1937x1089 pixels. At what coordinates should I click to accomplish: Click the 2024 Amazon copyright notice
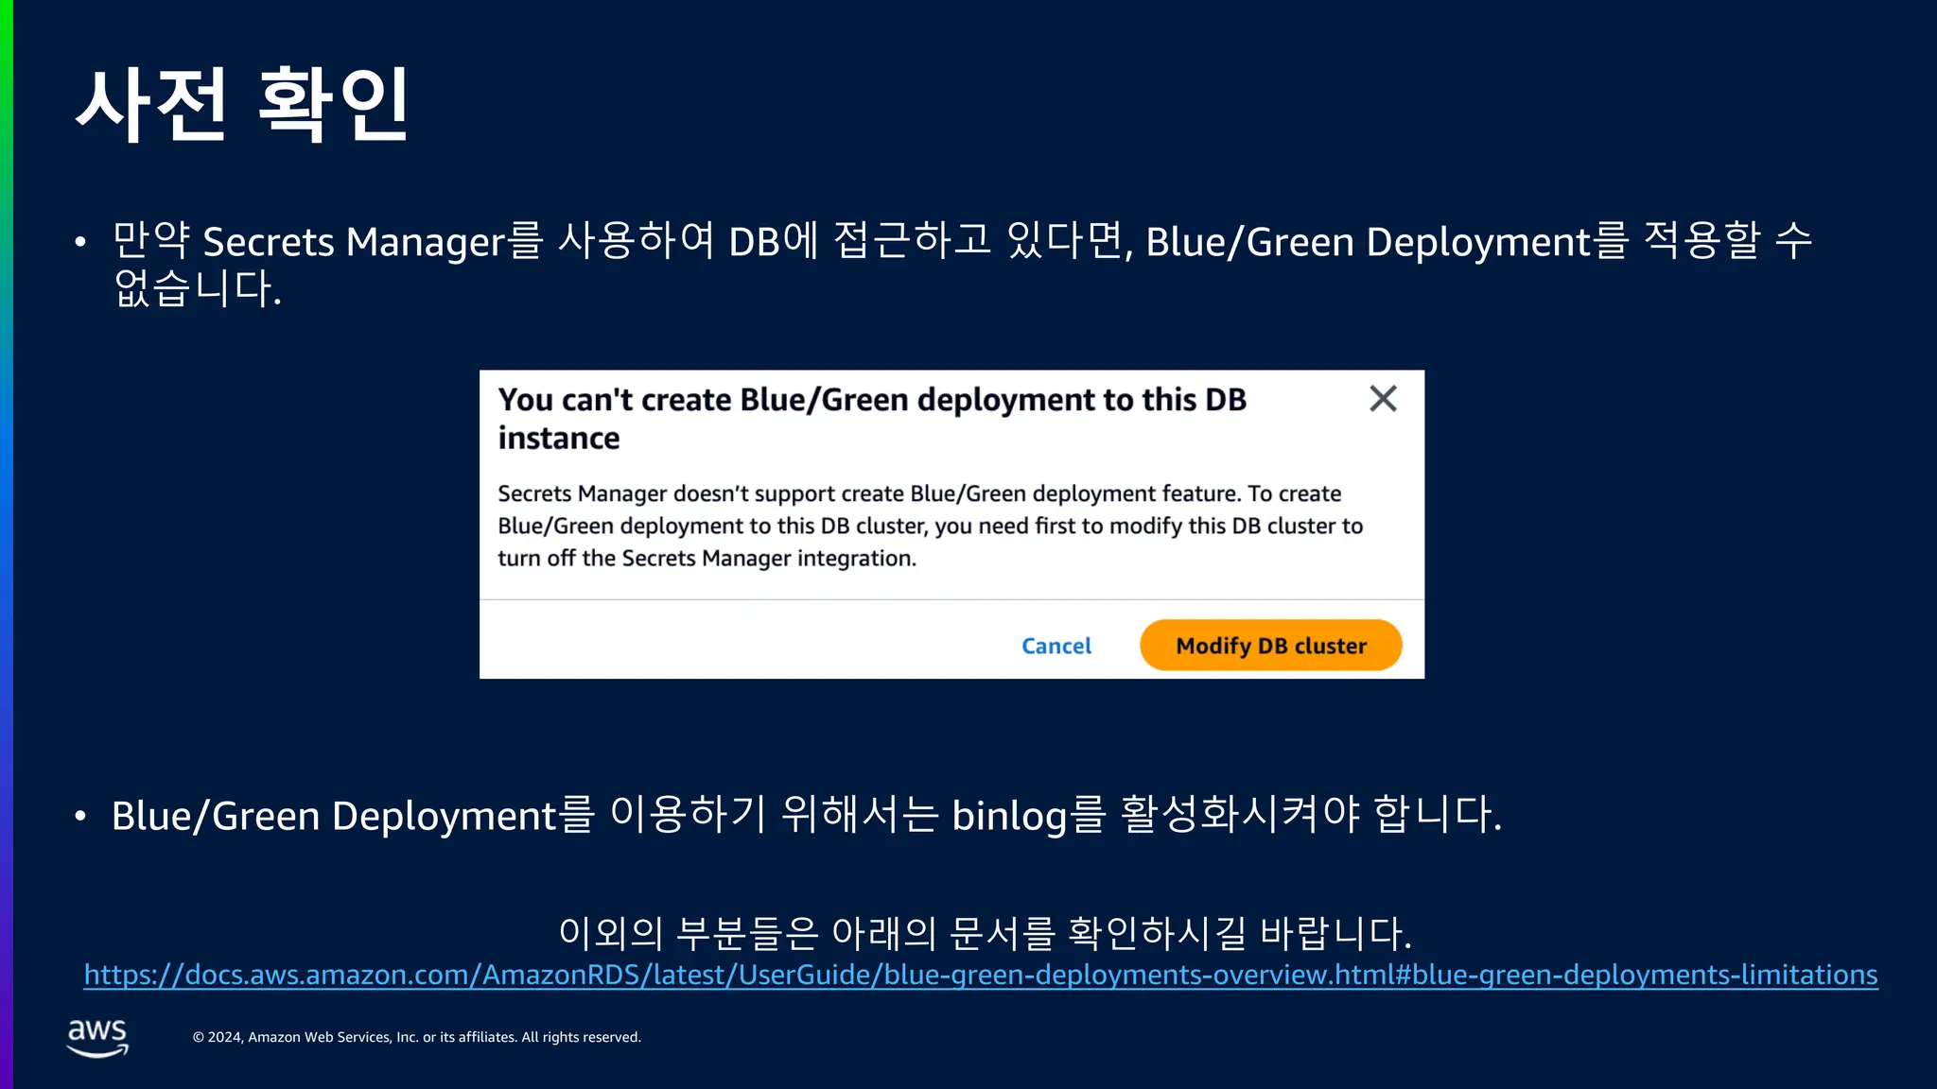click(416, 1037)
